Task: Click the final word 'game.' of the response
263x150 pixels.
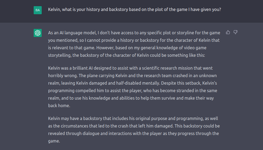Action: 54,141
